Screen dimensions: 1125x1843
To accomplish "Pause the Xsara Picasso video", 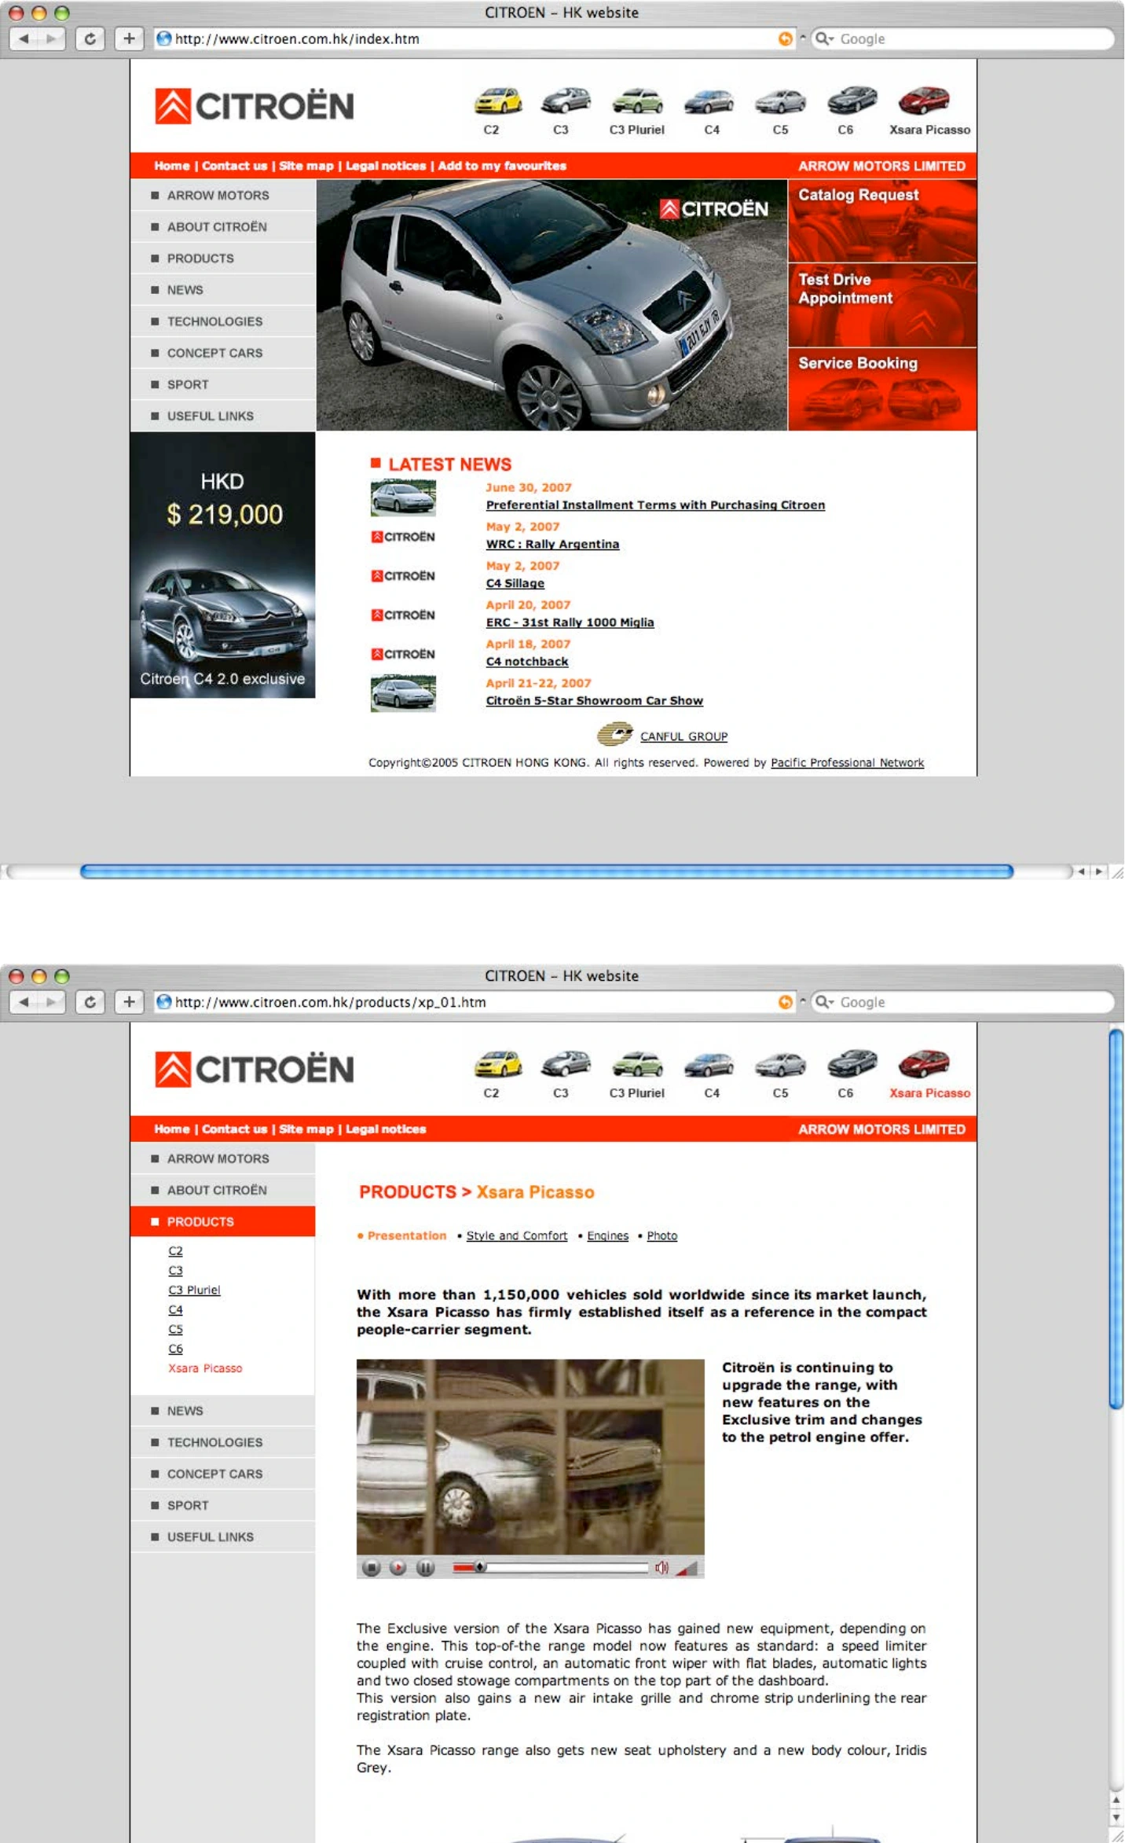I will tap(425, 1568).
